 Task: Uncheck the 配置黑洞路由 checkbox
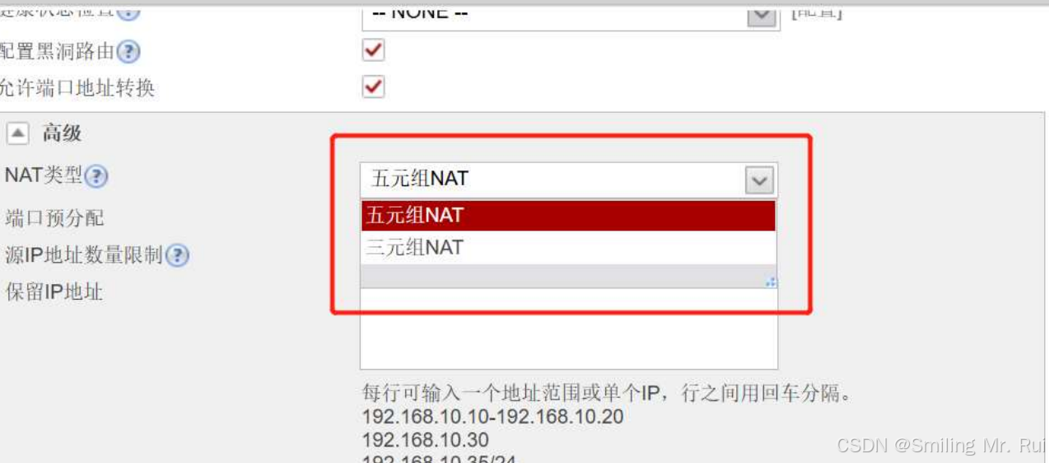click(x=373, y=50)
